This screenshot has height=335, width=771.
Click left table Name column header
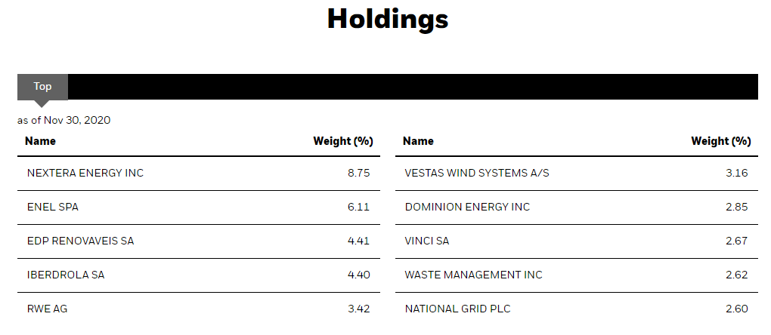click(40, 141)
